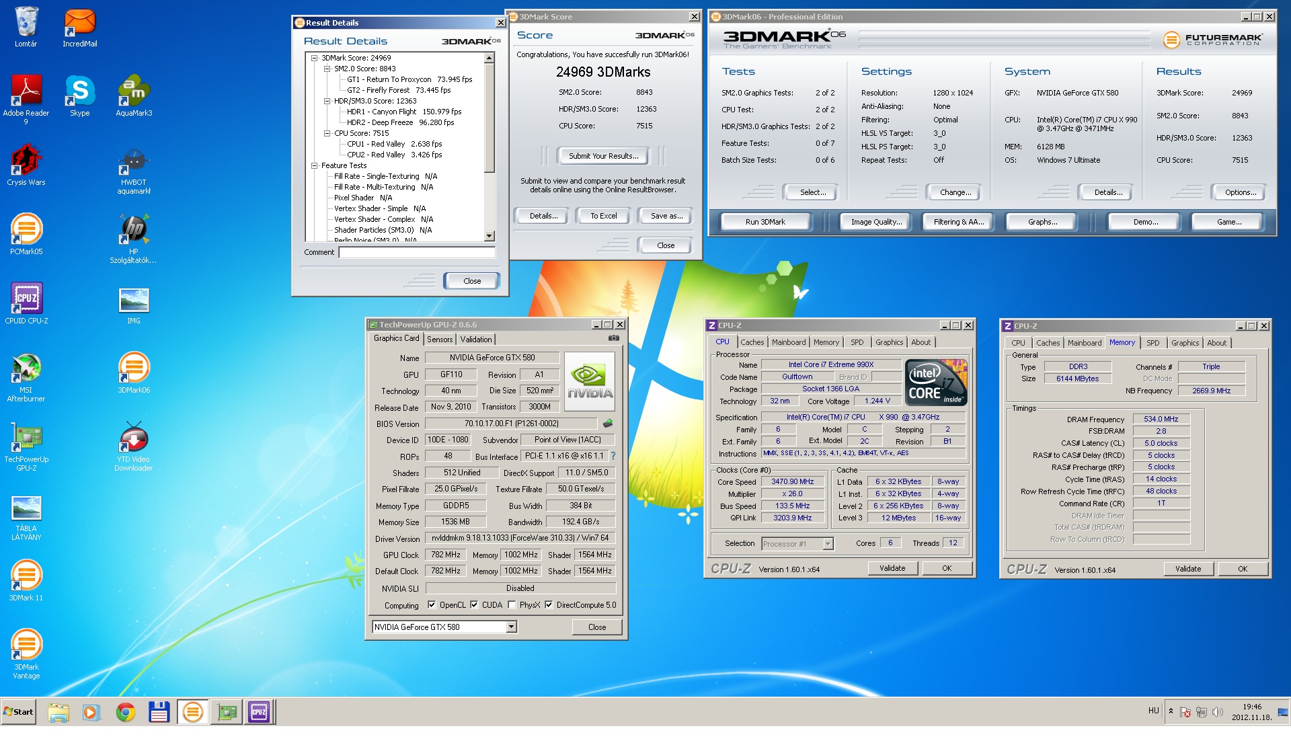Click the BIOS save chip icon
The height and width of the screenshot is (753, 1291).
[x=608, y=424]
